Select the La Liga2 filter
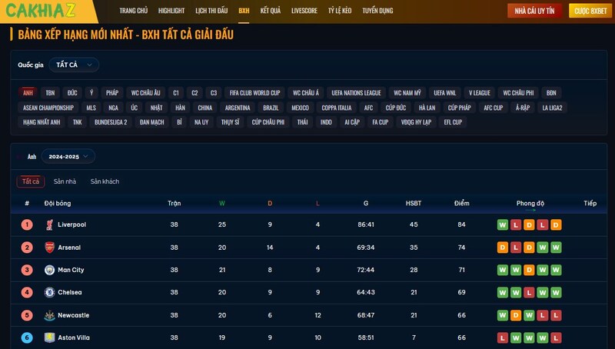This screenshot has height=349, width=615. [552, 108]
